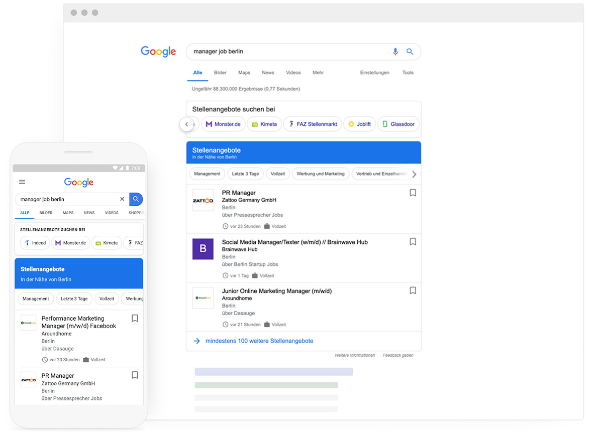Click the microphone icon in the search bar

point(395,52)
